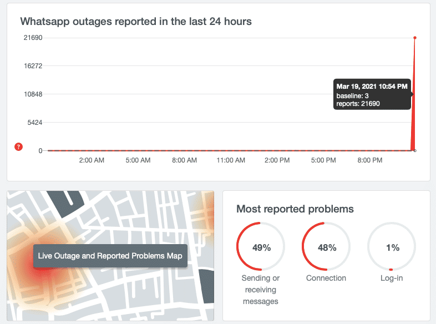Click the 48% Connection problem gauge
The height and width of the screenshot is (324, 436).
pyautogui.click(x=326, y=246)
